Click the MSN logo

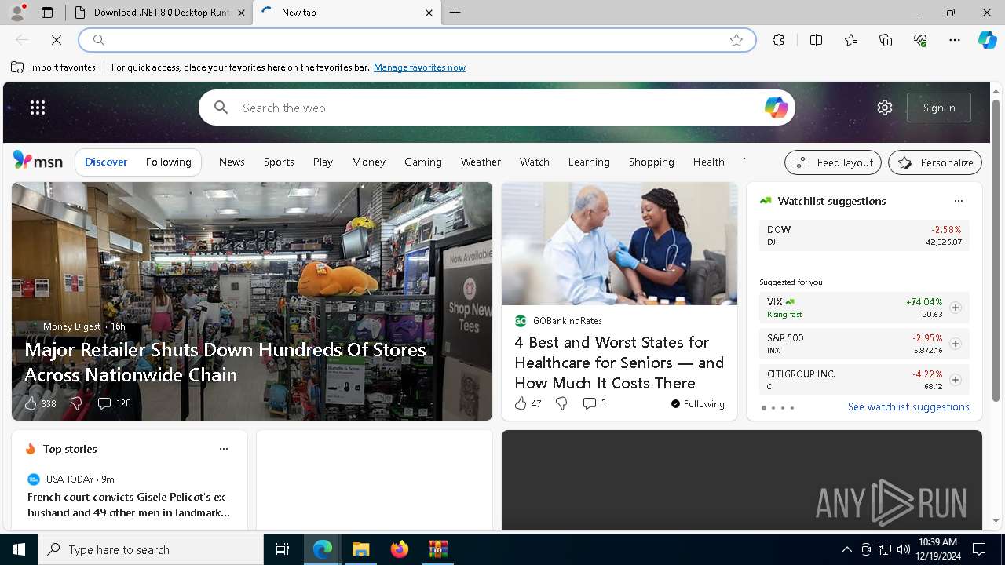(38, 161)
